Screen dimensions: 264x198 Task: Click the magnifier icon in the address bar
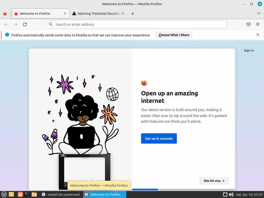pos(51,24)
